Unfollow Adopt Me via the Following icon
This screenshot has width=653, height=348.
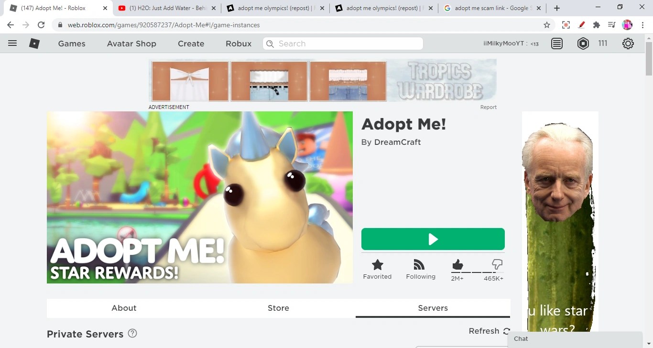click(420, 264)
